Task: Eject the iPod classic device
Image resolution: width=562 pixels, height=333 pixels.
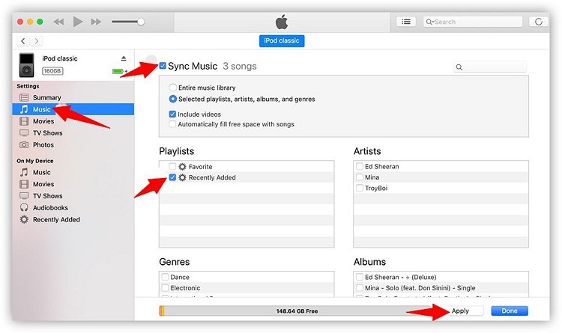Action: click(124, 59)
